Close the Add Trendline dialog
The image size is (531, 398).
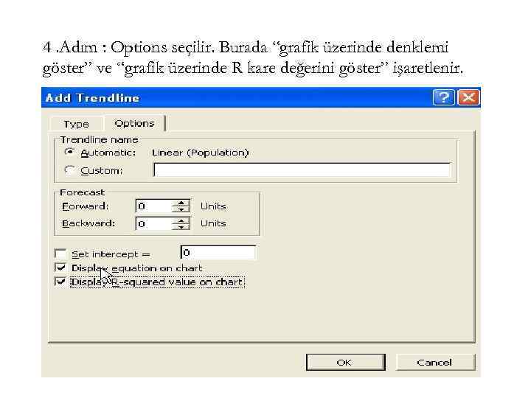coord(468,98)
